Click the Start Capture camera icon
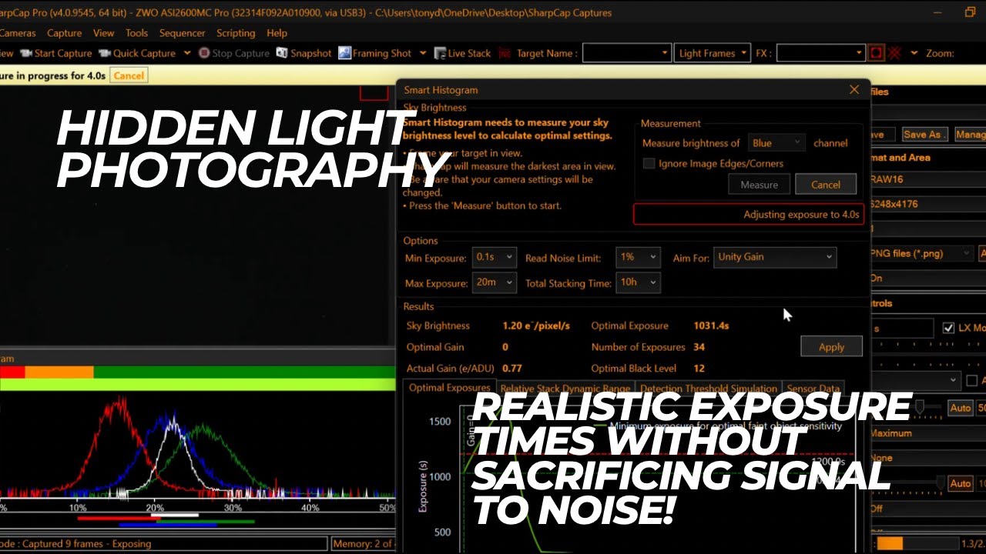The width and height of the screenshot is (986, 554). pyautogui.click(x=25, y=53)
